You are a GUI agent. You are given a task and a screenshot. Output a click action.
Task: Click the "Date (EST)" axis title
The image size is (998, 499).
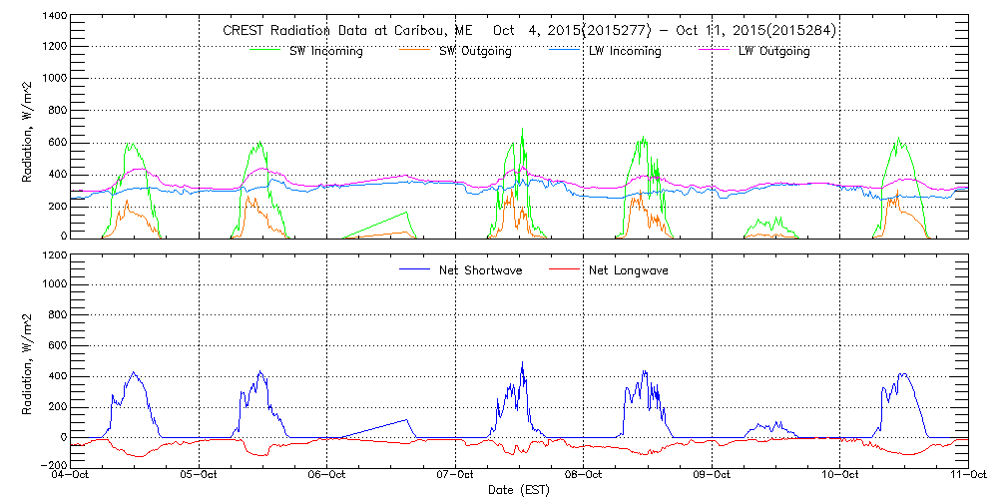point(519,490)
